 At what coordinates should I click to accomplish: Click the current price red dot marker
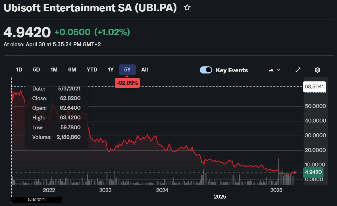pyautogui.click(x=294, y=173)
